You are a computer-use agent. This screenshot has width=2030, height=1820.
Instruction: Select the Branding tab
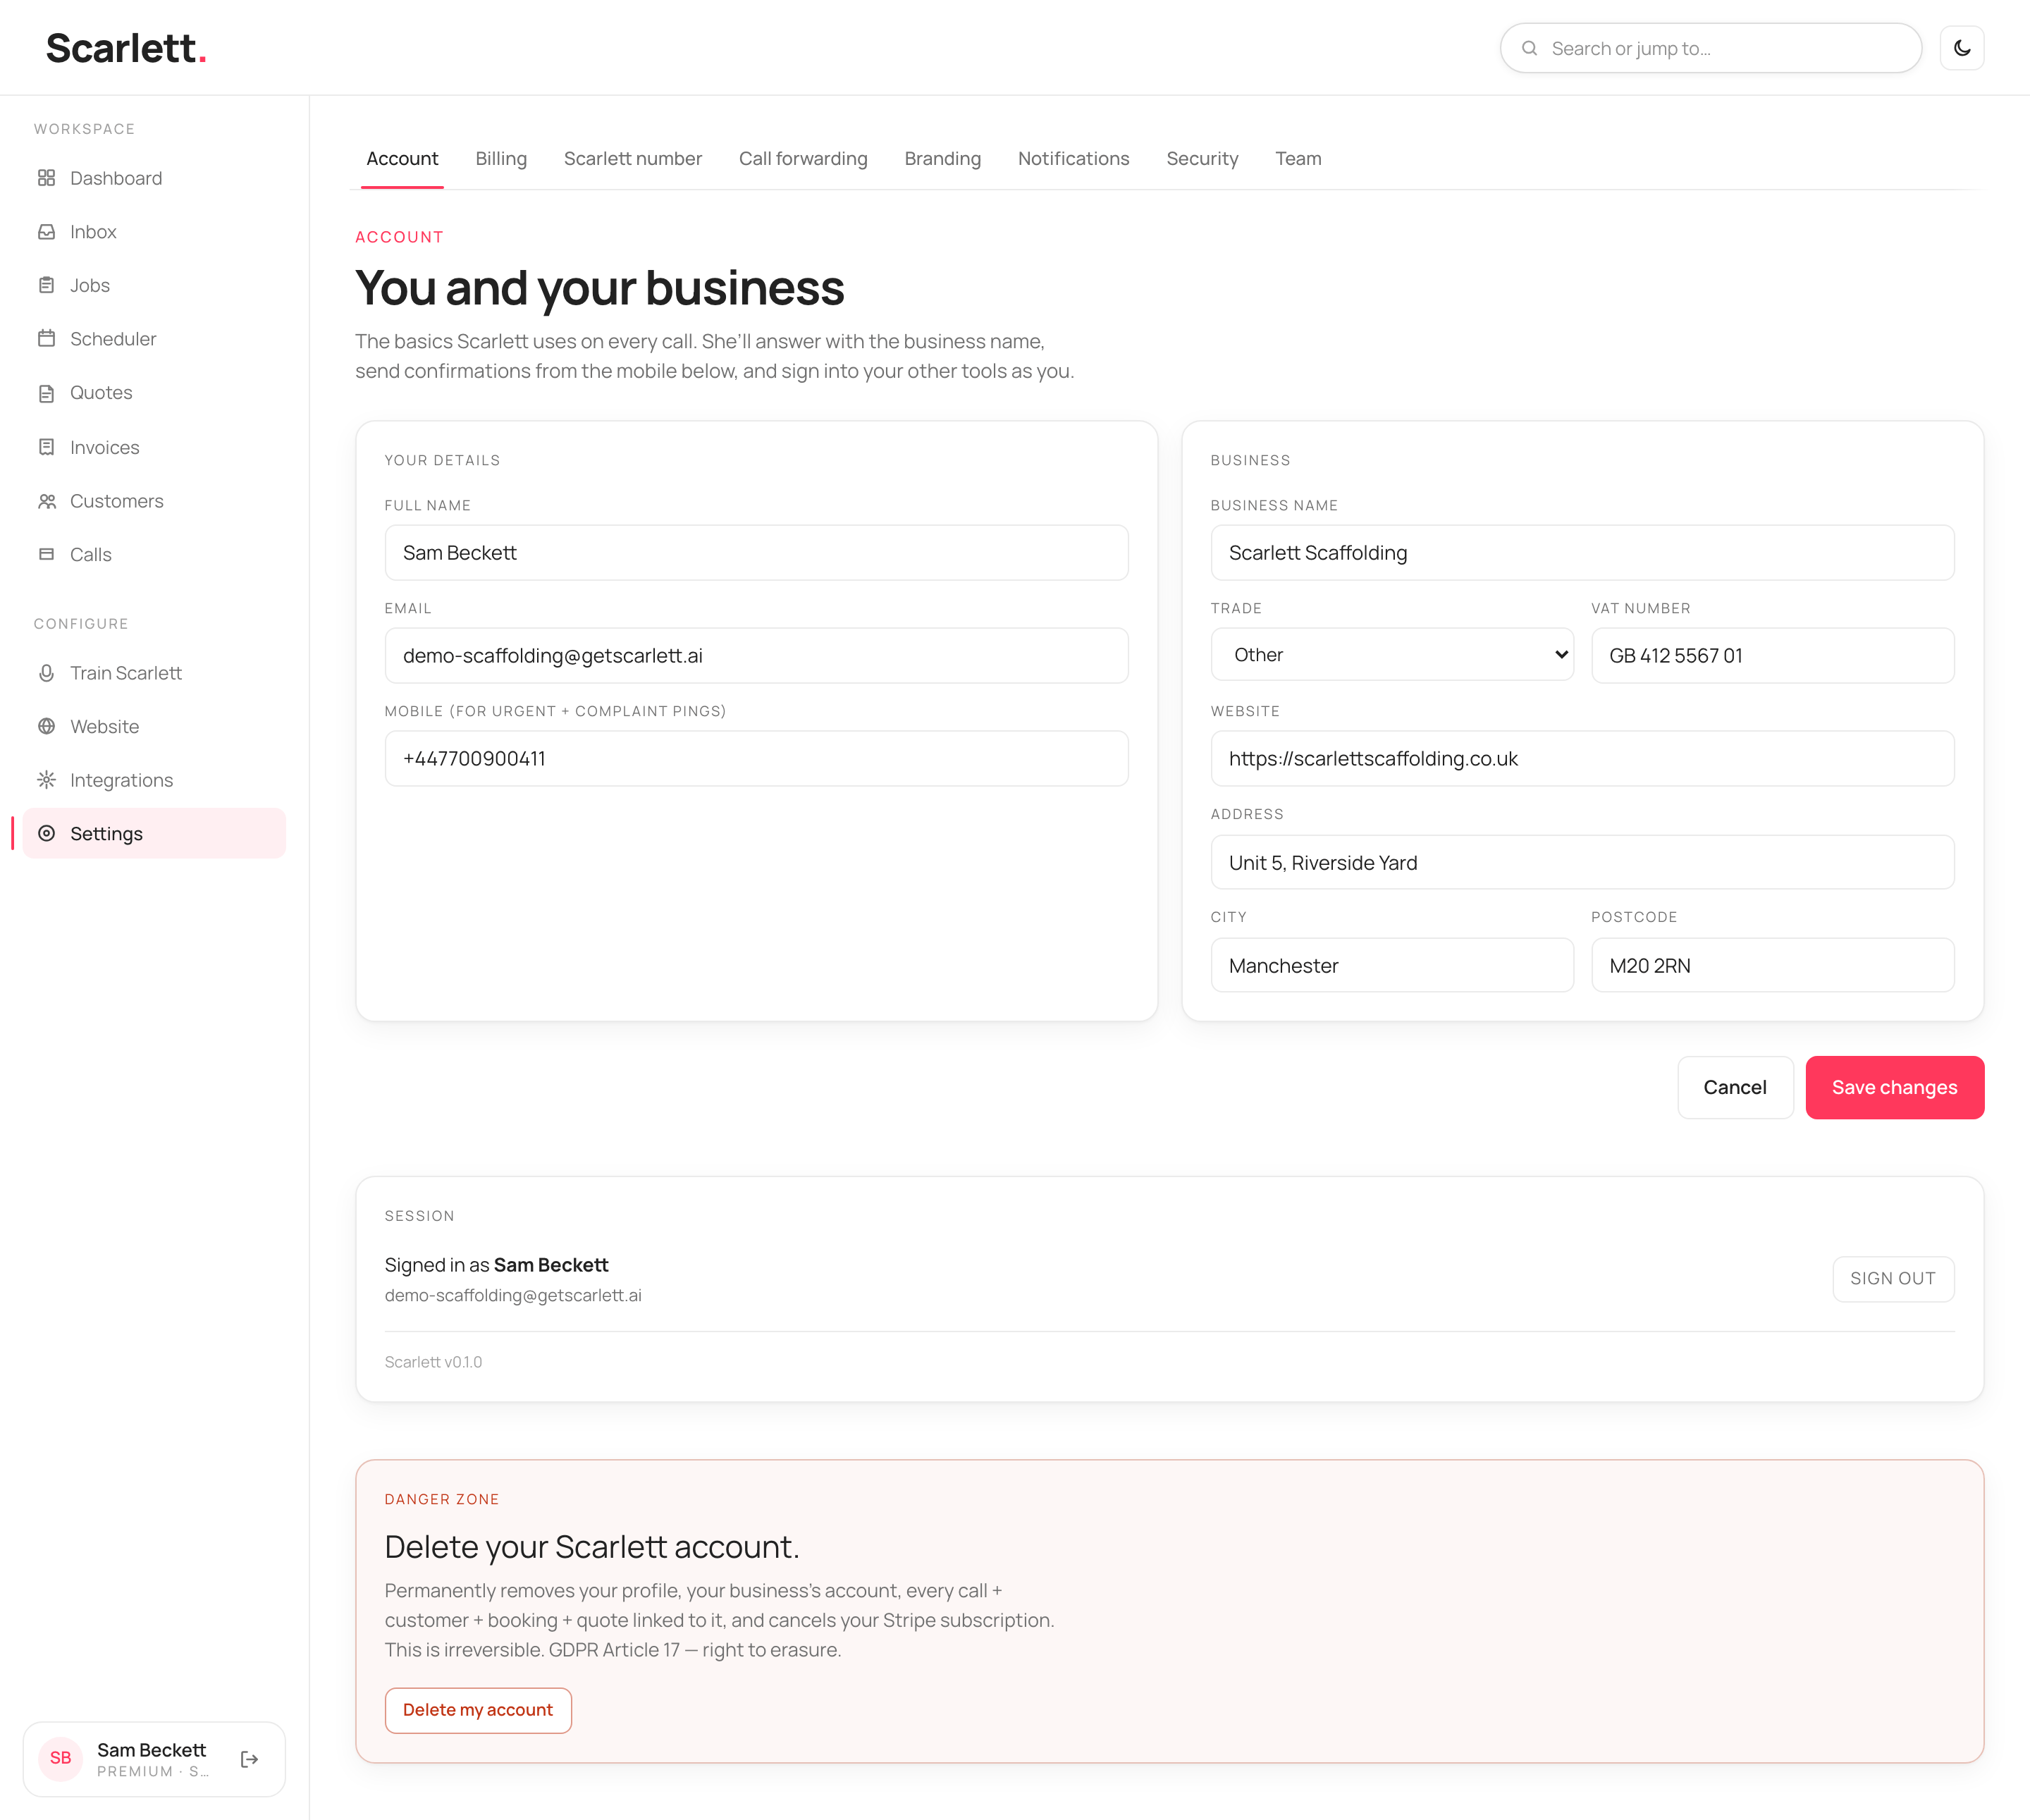[x=943, y=159]
